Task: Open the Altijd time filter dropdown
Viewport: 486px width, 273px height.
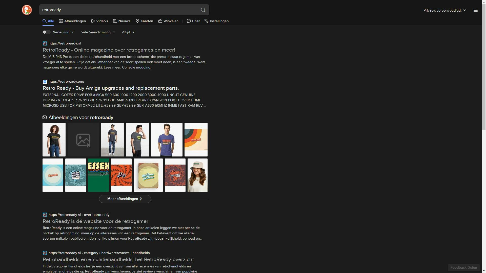Action: point(128,32)
